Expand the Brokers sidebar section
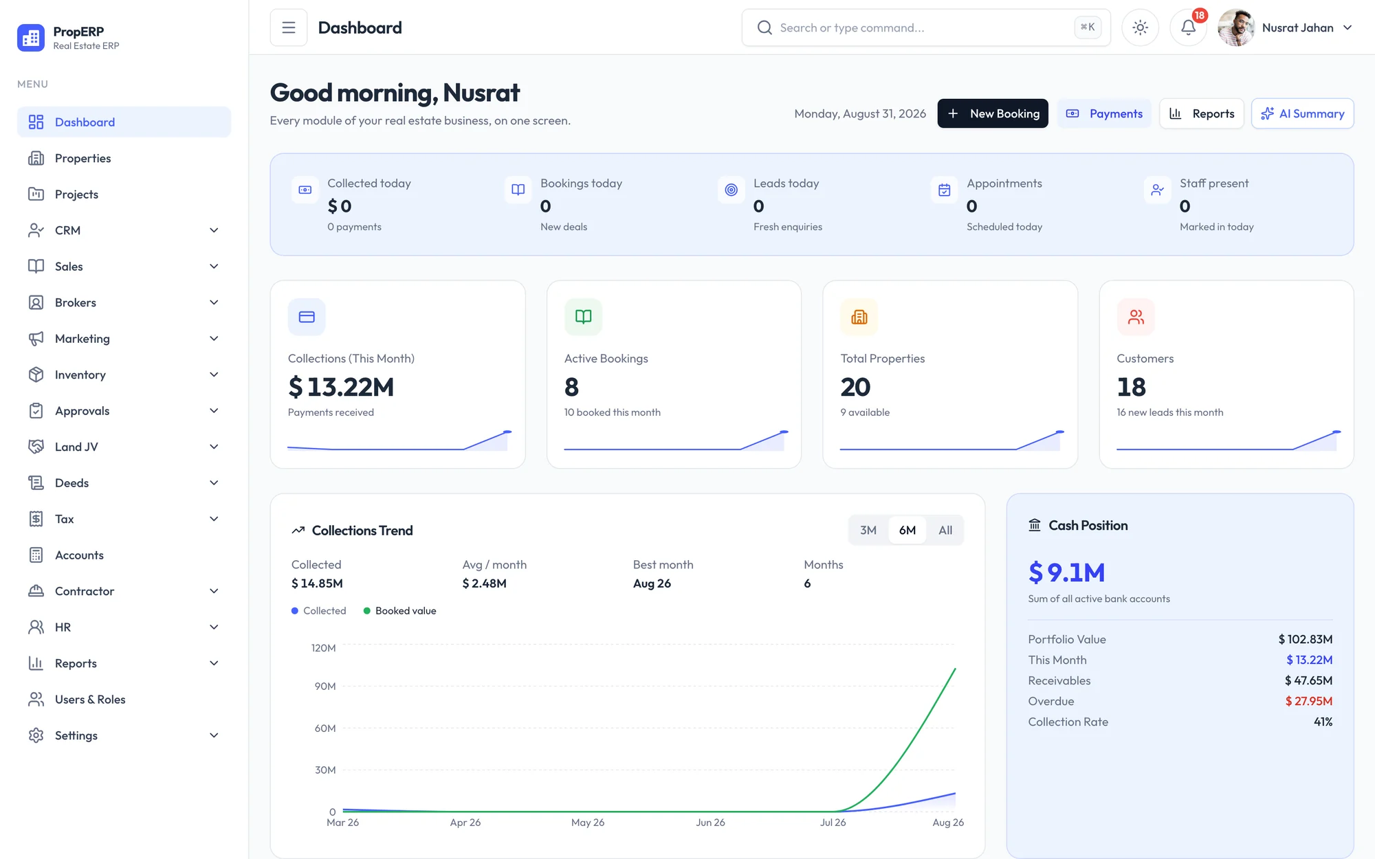Image resolution: width=1375 pixels, height=859 pixels. [124, 302]
